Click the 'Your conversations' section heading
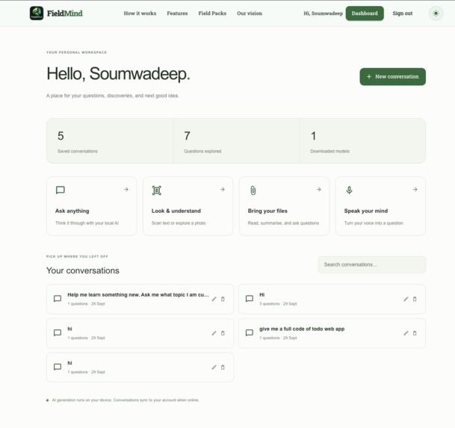Viewport: 455px width, 428px height. 83,270
